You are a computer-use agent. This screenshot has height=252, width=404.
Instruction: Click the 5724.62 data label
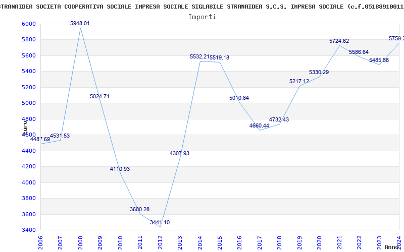tap(339, 41)
